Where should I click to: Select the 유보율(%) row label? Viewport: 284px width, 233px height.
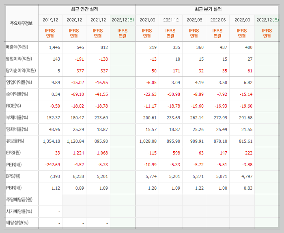(x=15, y=141)
